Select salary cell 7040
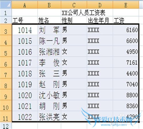 pyautogui.click(x=126, y=84)
